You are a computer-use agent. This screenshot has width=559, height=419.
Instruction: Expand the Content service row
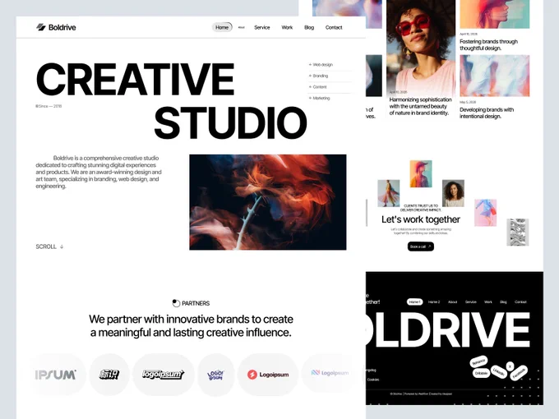330,87
